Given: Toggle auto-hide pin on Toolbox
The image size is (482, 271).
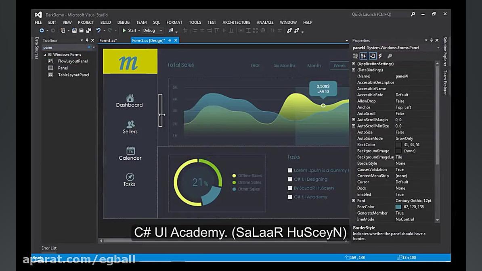Looking at the screenshot, I should point(87,40).
